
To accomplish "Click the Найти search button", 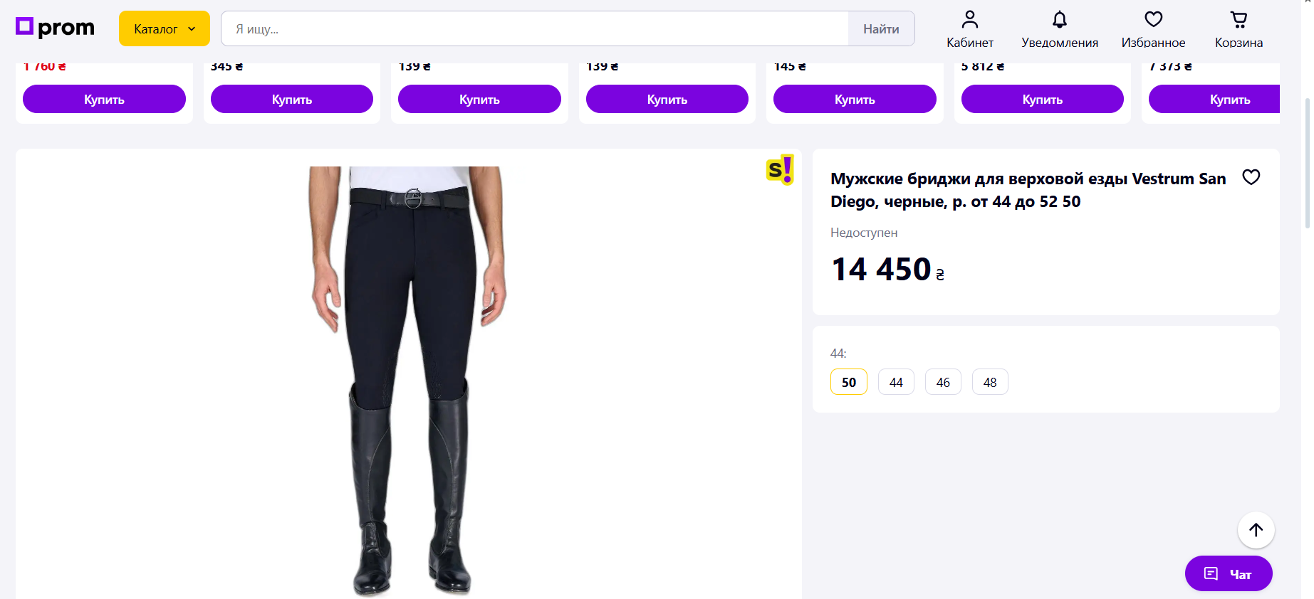I will click(881, 28).
